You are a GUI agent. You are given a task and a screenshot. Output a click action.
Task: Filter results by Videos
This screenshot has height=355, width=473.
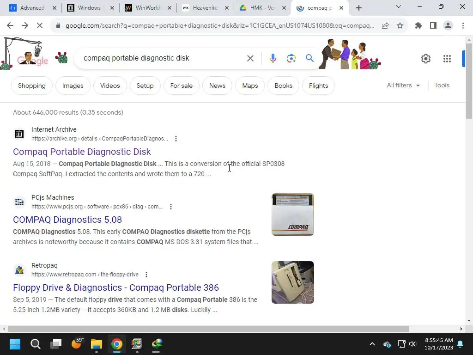point(110,86)
